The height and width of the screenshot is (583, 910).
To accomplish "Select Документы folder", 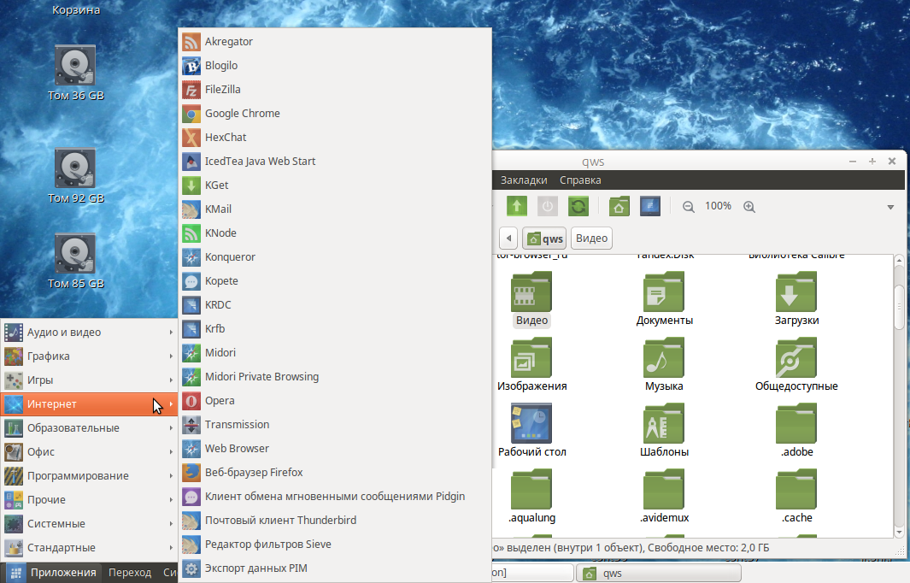I will (x=664, y=300).
